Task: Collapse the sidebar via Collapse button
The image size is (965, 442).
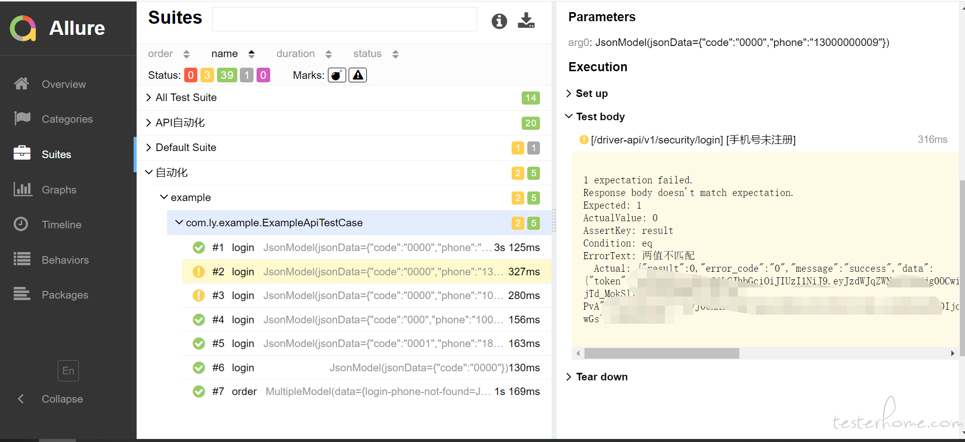Action: pyautogui.click(x=51, y=399)
